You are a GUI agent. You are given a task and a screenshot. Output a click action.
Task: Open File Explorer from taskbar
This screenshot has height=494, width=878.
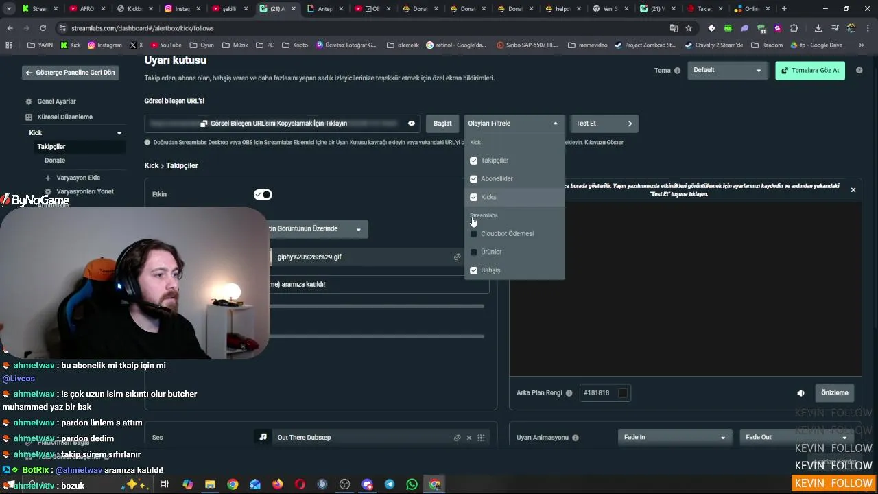click(x=210, y=484)
